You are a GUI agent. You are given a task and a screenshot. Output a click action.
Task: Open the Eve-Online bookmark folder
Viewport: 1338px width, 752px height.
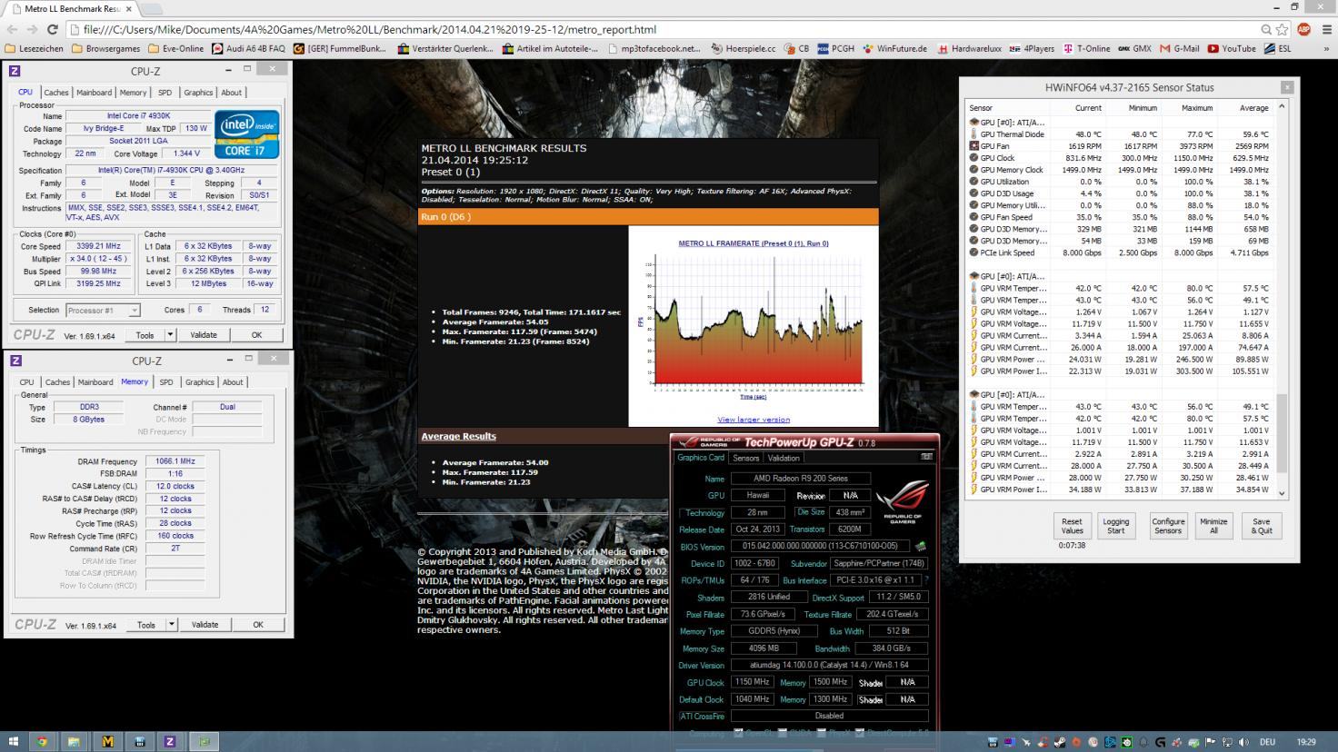pos(176,48)
